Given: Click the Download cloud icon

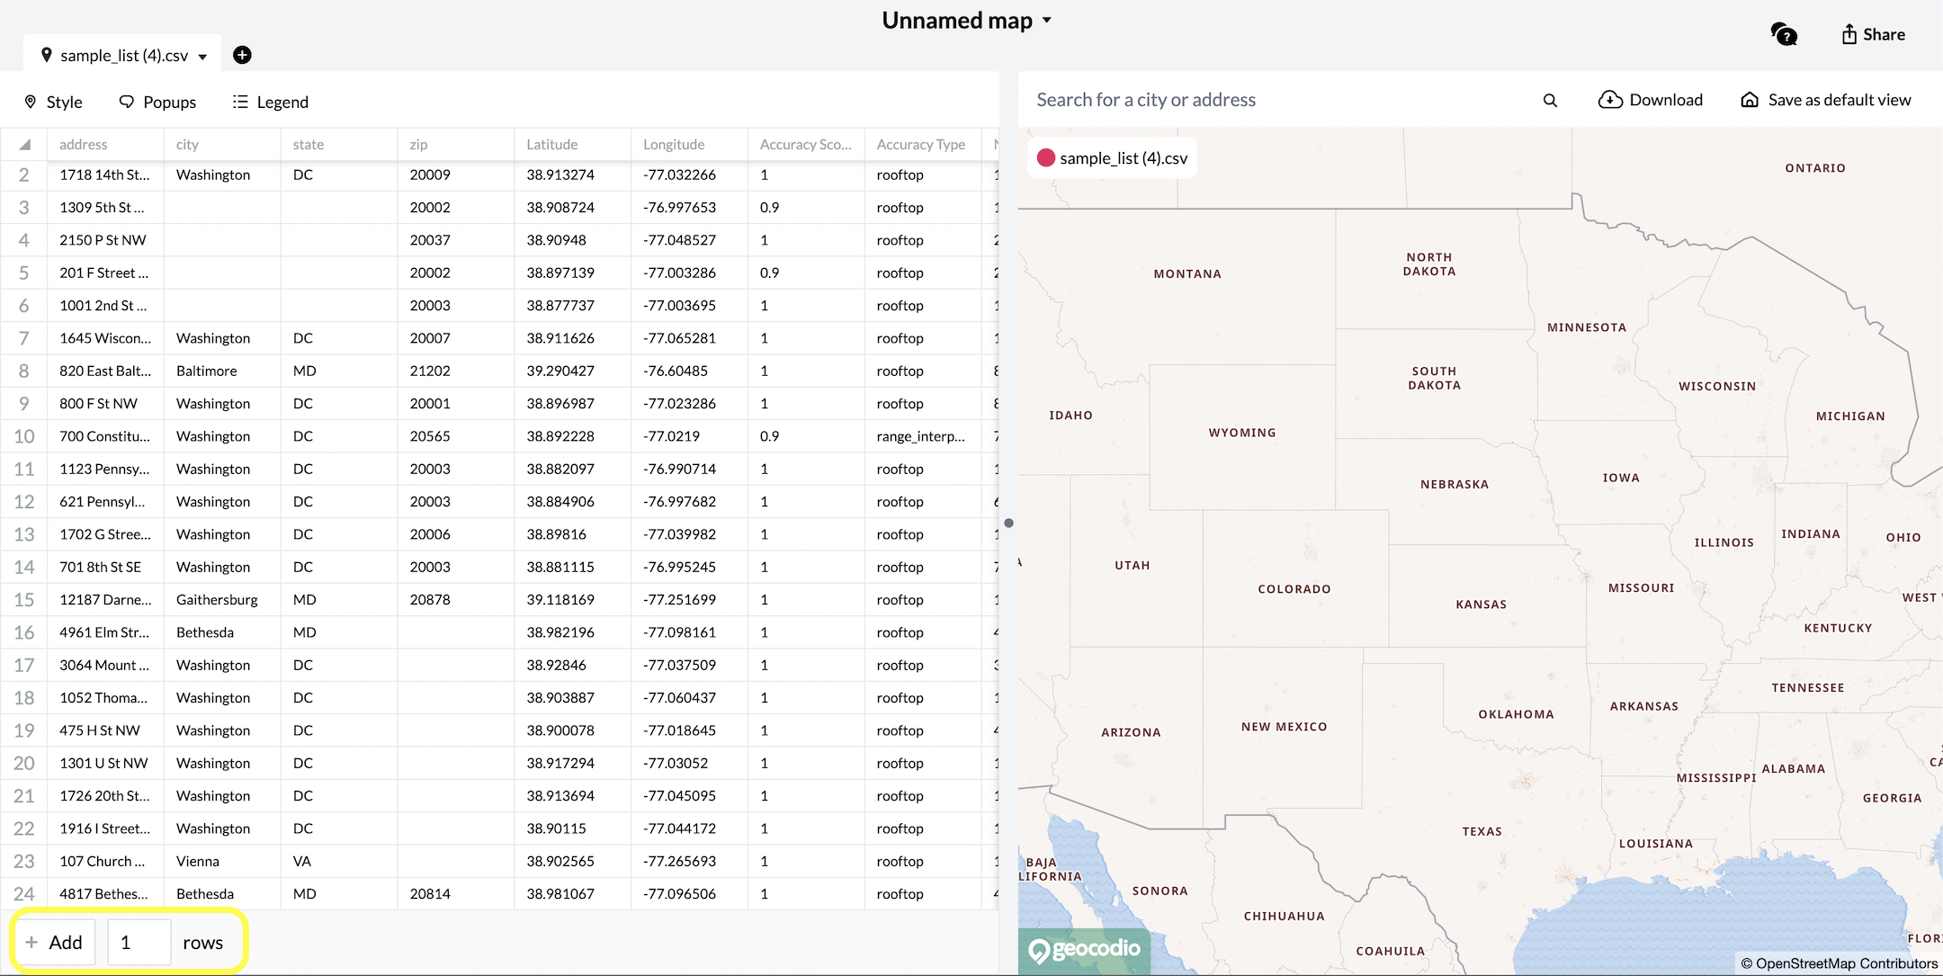Looking at the screenshot, I should 1610,100.
